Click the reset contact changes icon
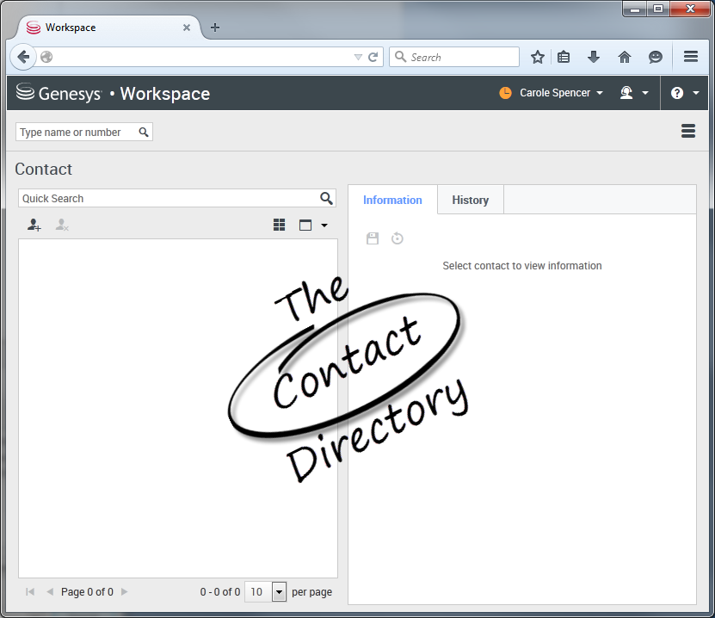This screenshot has height=618, width=715. coord(398,238)
